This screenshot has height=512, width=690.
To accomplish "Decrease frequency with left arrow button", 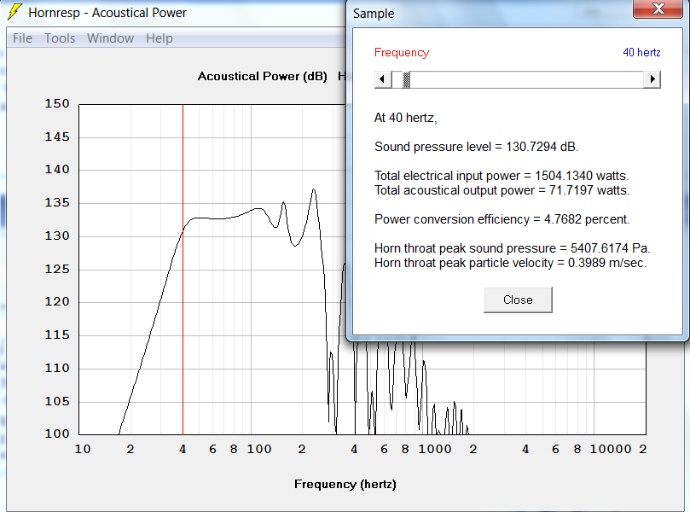I will pos(382,79).
